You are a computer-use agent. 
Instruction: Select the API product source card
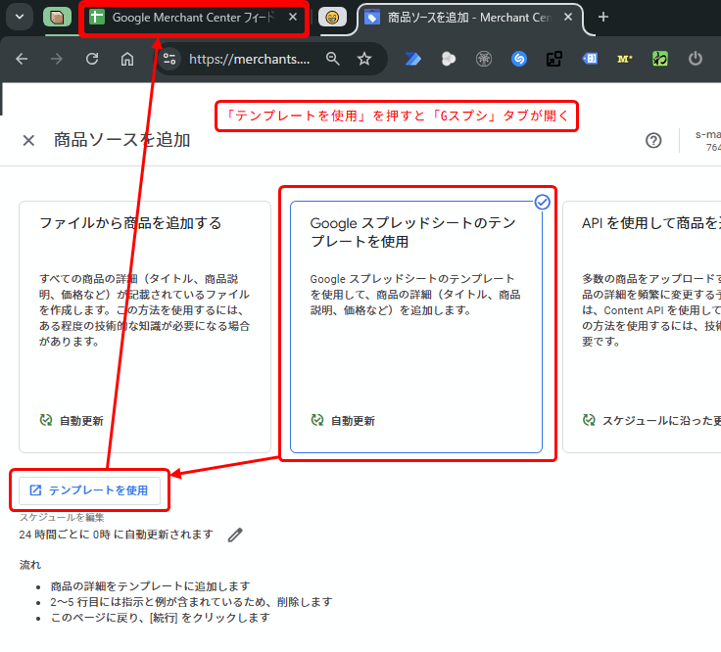pos(647,327)
